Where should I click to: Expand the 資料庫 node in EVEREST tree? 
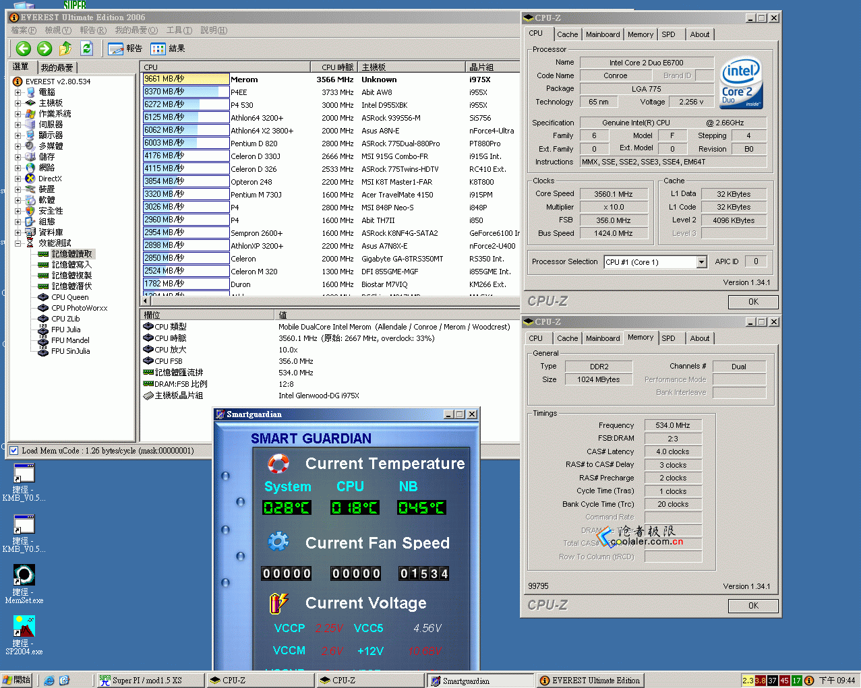18,232
